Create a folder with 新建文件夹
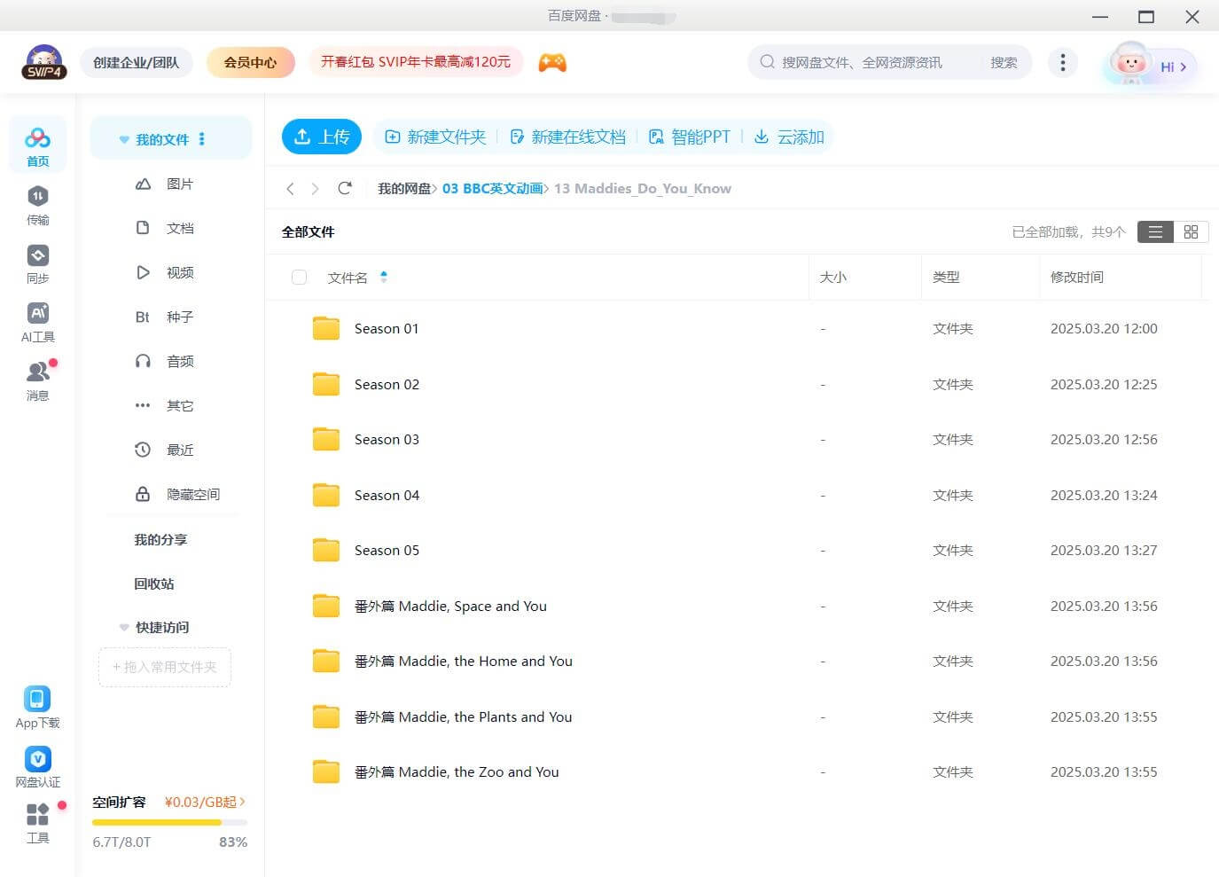This screenshot has width=1219, height=877. point(435,137)
